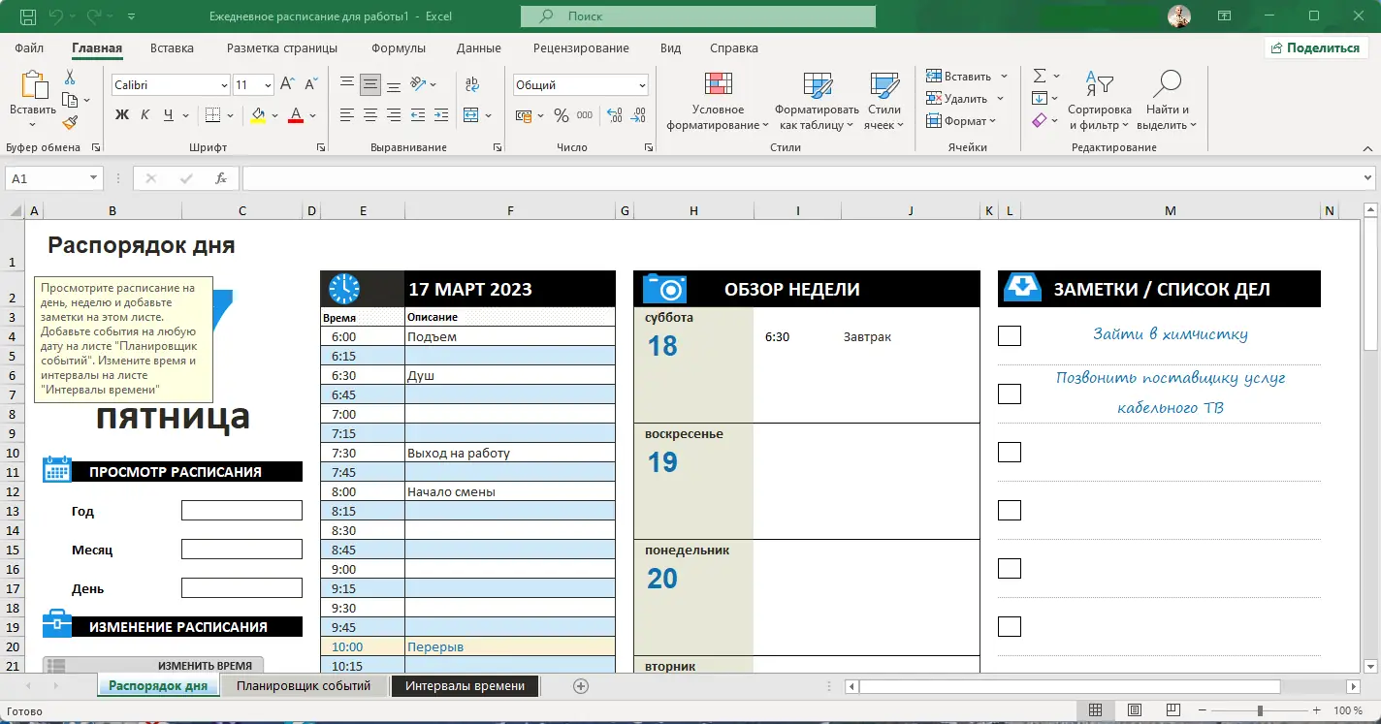Select the Page Layout view icon
The width and height of the screenshot is (1381, 724).
1135,710
